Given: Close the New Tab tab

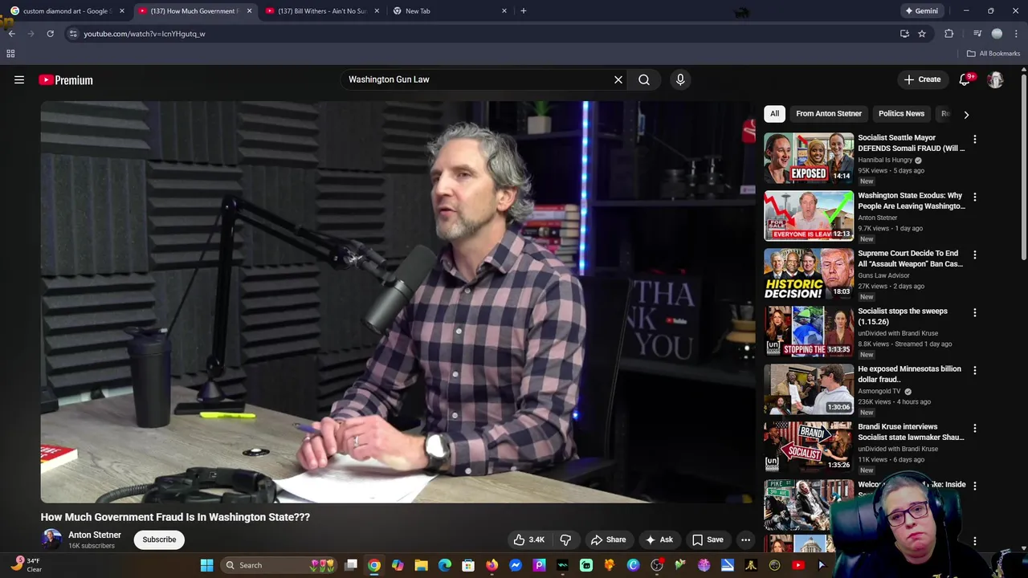Looking at the screenshot, I should [504, 11].
